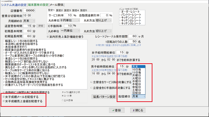The width and height of the screenshot is (209, 117).
Task: Select the 五十音順 radio button
Action: pyautogui.click(x=63, y=100)
